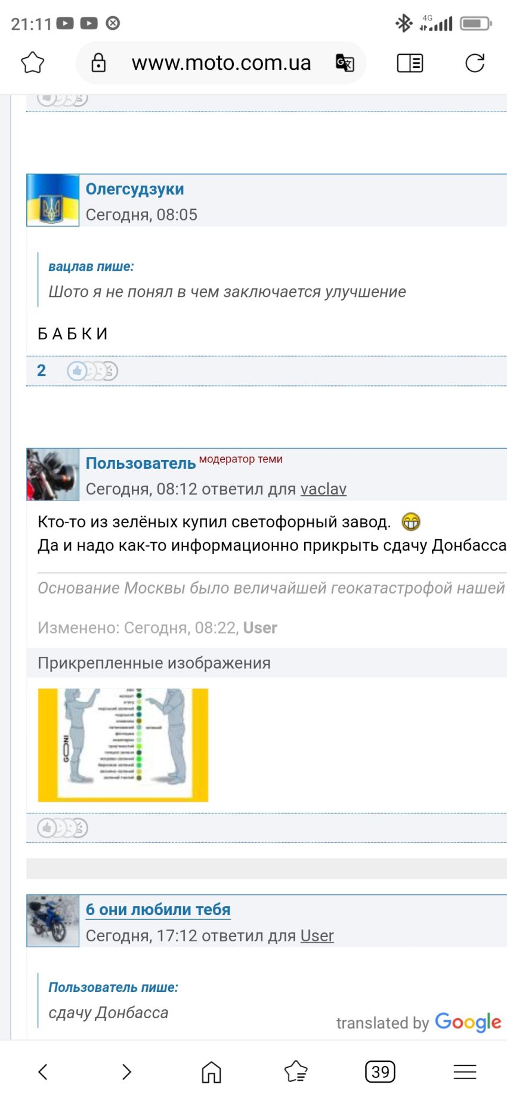Viewport: 507px width, 1097px height.
Task: Open the Пользователь moderator profile name
Action: pyautogui.click(x=141, y=463)
